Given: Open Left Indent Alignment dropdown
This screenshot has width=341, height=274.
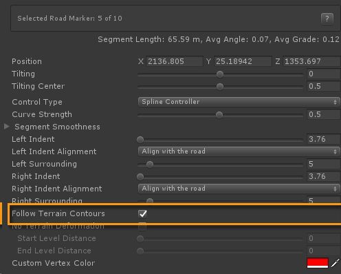Looking at the screenshot, I should [239, 151].
